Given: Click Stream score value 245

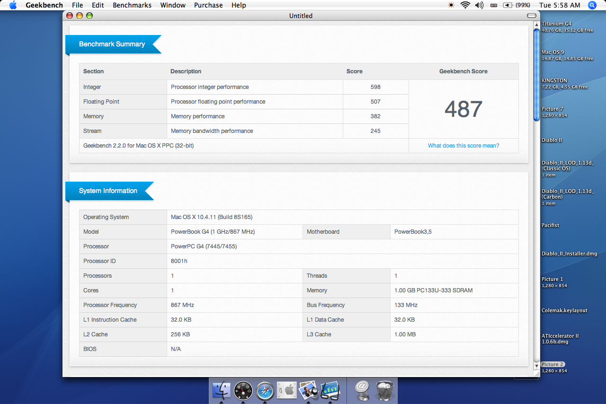Looking at the screenshot, I should pos(376,131).
